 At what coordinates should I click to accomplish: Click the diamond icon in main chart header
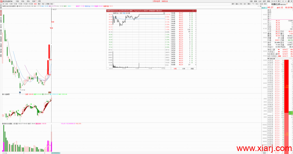coord(259,6)
